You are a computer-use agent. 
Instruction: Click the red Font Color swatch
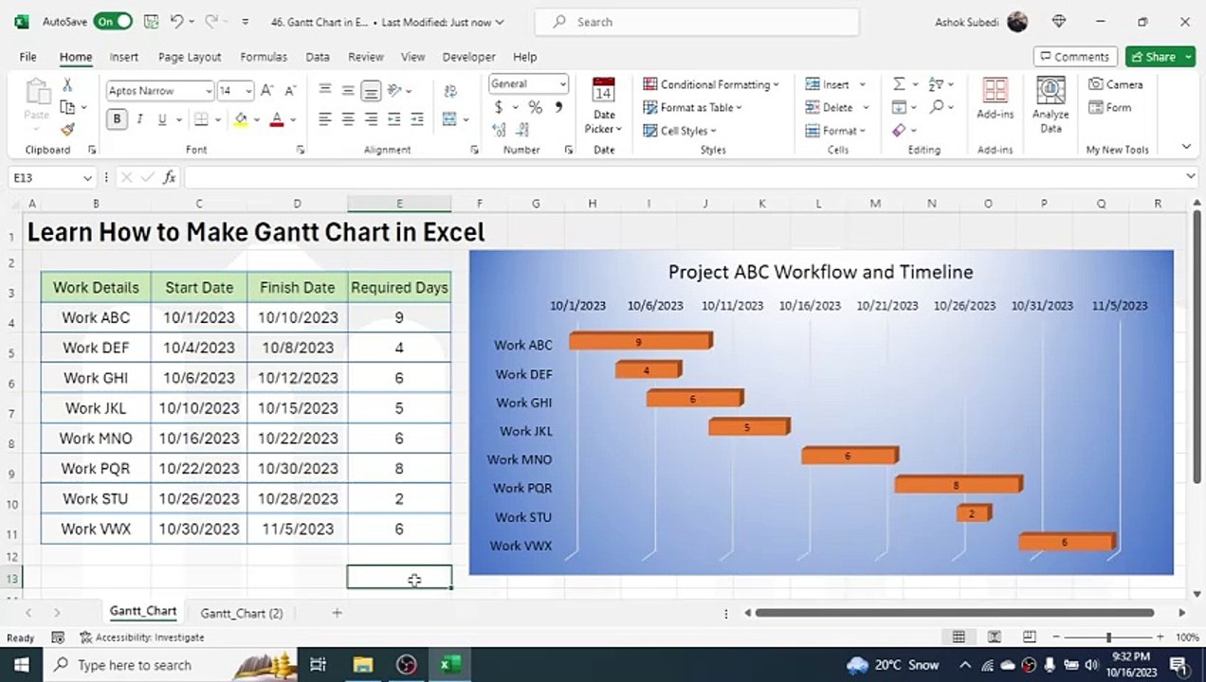coord(277,119)
